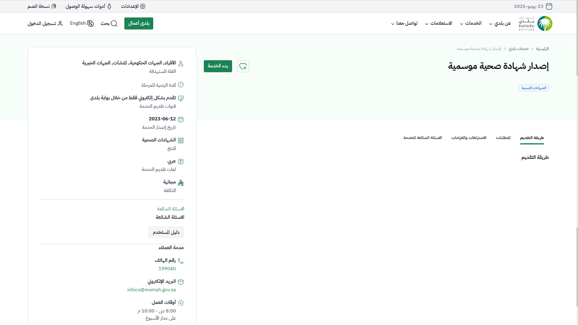Switch to the الاشتراطات والغرامات tab
Viewport: 578px width, 325px height.
[469, 138]
